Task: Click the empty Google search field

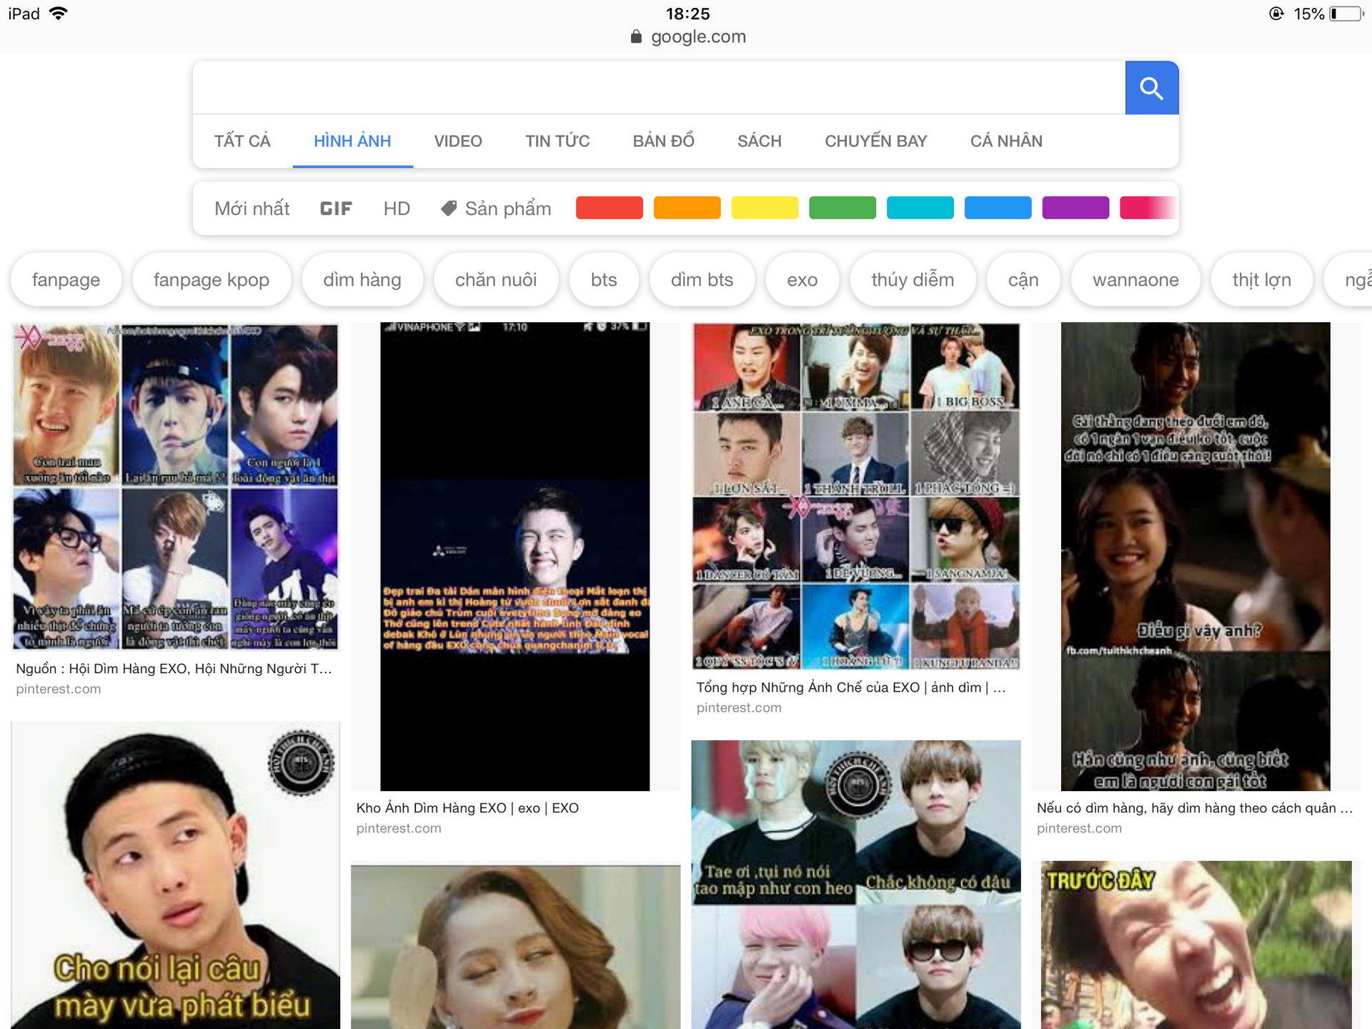Action: point(657,88)
